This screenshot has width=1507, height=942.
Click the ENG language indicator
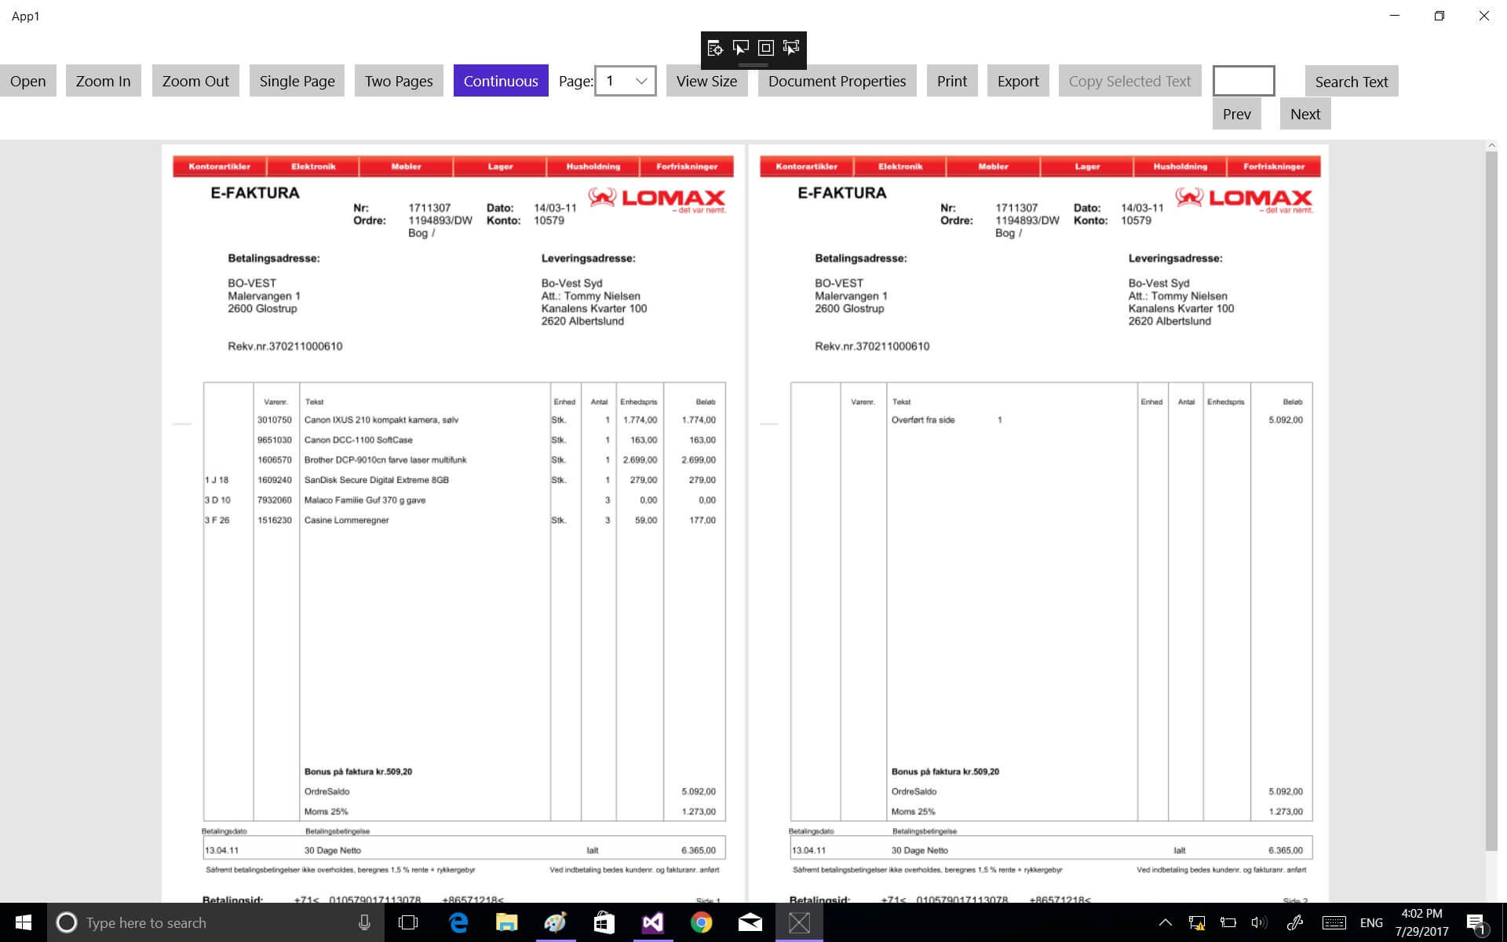point(1371,922)
